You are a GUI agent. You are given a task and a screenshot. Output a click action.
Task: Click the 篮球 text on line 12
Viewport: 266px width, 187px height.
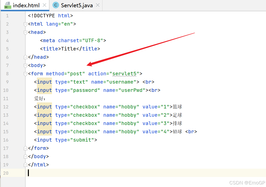click(177, 107)
